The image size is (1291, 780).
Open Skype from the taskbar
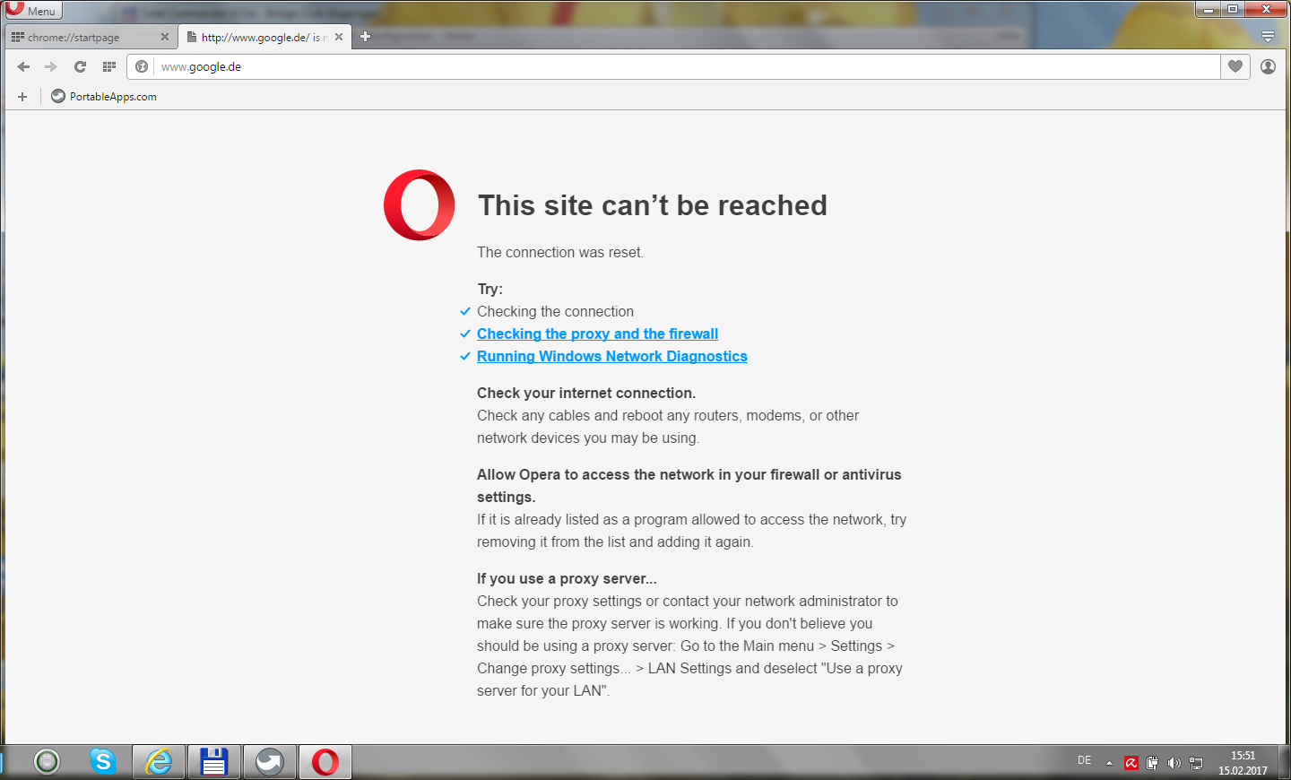[103, 762]
